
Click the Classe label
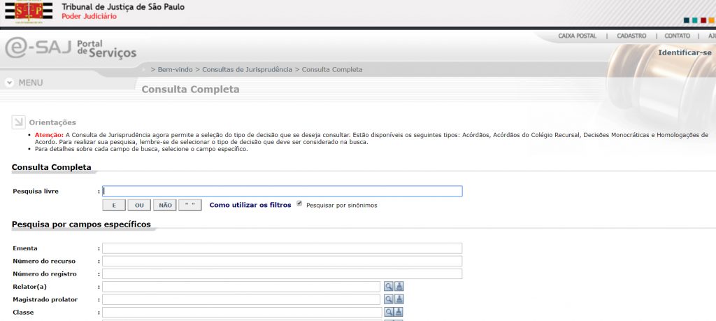[x=23, y=313]
